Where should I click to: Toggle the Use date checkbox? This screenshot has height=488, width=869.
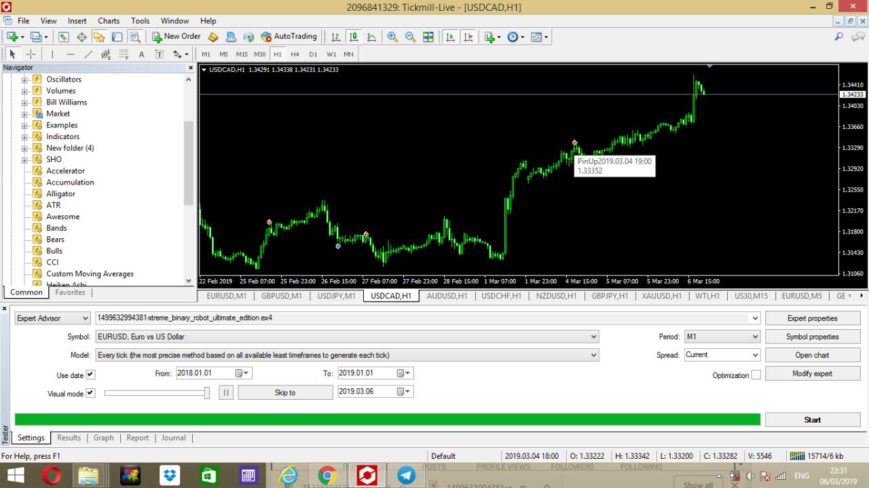(x=90, y=375)
